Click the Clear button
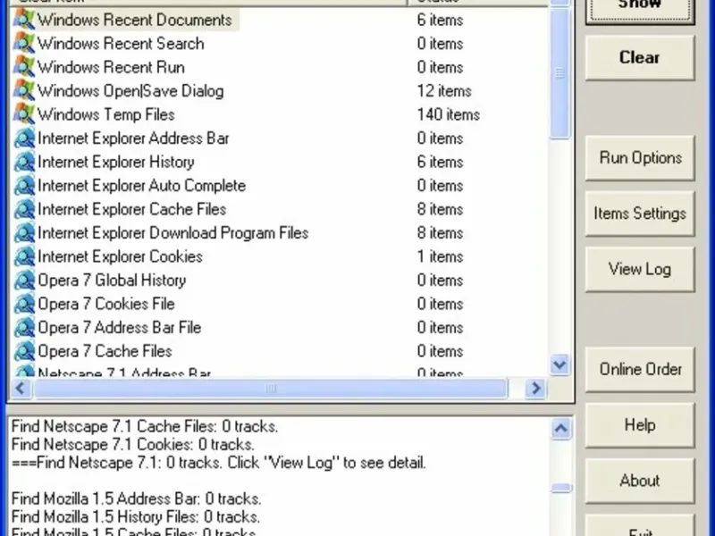 (640, 58)
